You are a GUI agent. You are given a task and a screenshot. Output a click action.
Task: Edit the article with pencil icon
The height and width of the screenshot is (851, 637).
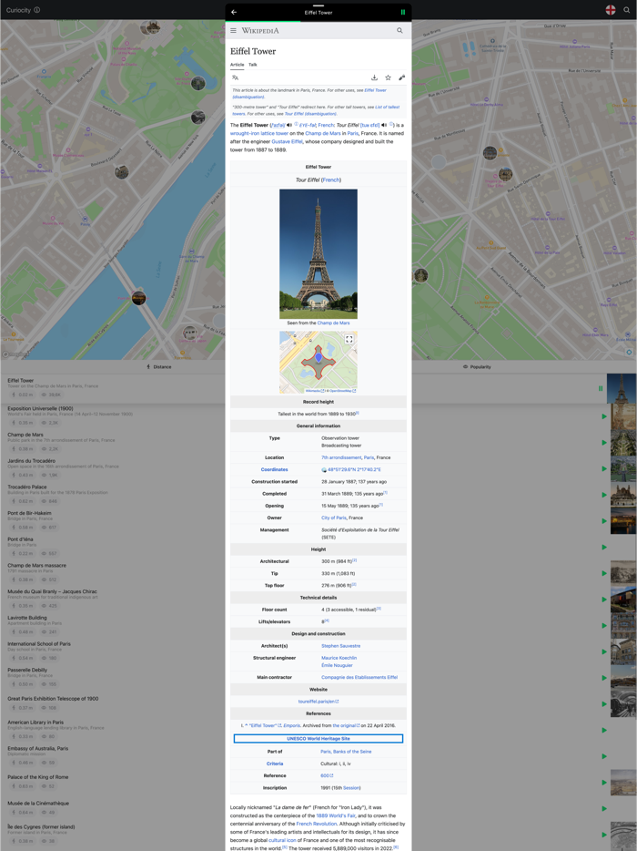click(x=401, y=77)
